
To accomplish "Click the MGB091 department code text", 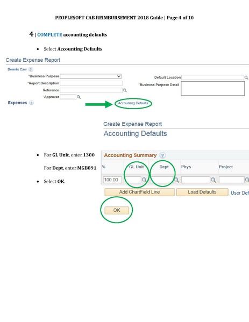I will 87,168.
